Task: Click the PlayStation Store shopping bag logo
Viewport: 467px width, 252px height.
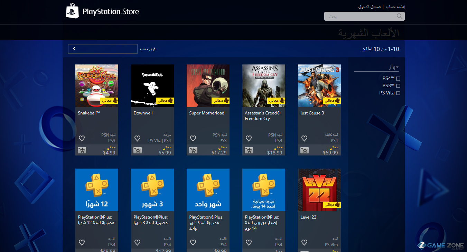Action: coord(73,11)
